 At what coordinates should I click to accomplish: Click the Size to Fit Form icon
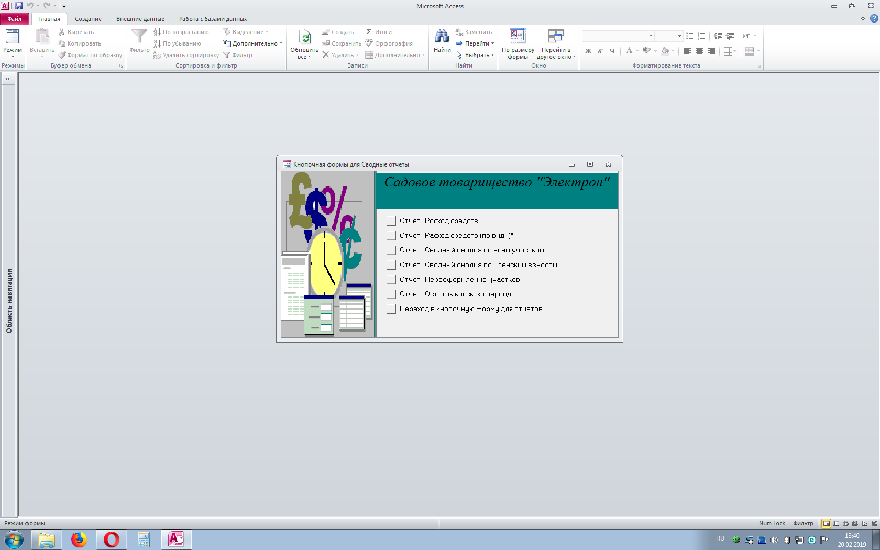518,36
